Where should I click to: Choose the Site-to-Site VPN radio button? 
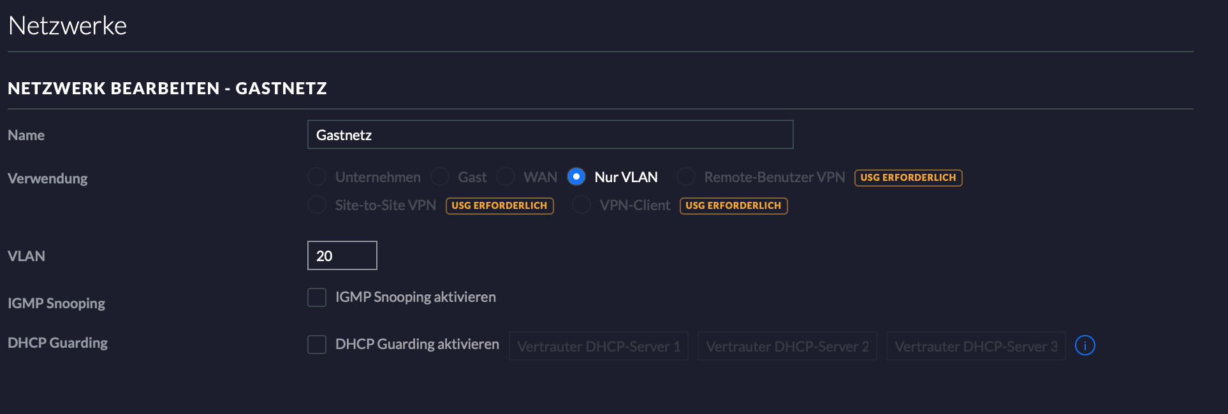tap(317, 204)
